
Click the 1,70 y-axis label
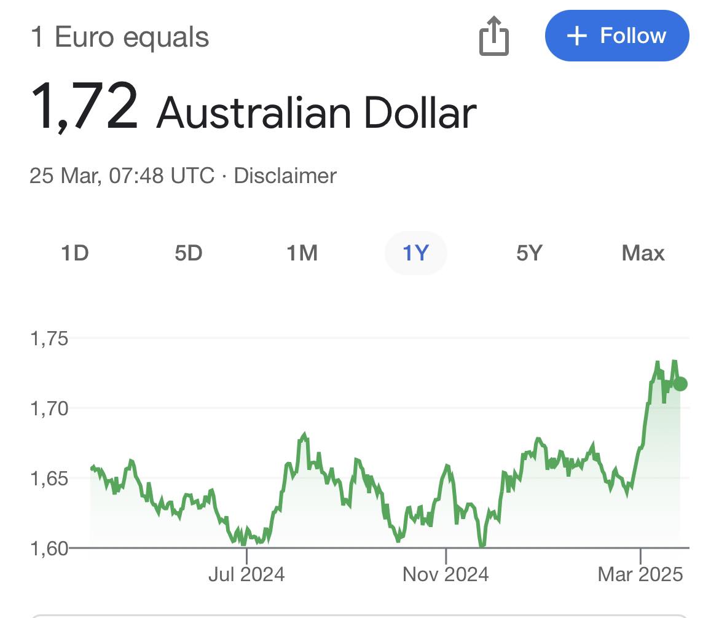(49, 409)
